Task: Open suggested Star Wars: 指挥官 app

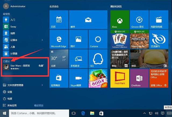Action: point(24,67)
